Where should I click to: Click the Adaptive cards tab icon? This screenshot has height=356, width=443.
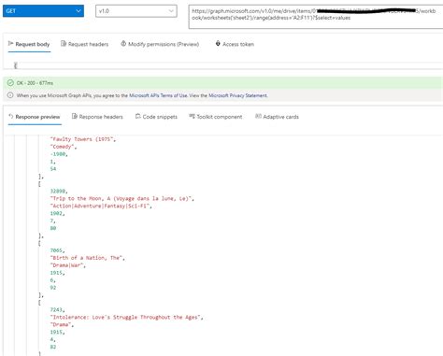[258, 117]
